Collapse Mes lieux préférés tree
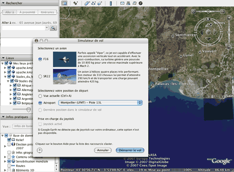This screenshot has height=172, width=234. point(3,63)
